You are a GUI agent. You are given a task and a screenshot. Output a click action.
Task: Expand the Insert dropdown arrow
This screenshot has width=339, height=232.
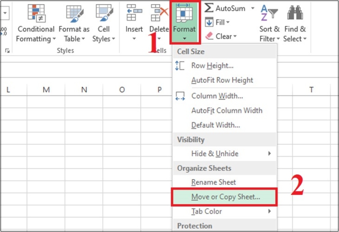coord(134,39)
